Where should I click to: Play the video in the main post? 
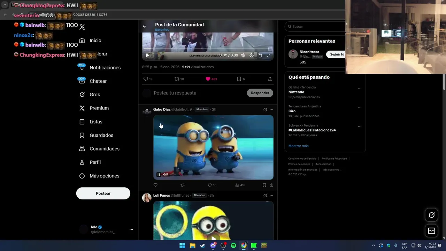[147, 55]
